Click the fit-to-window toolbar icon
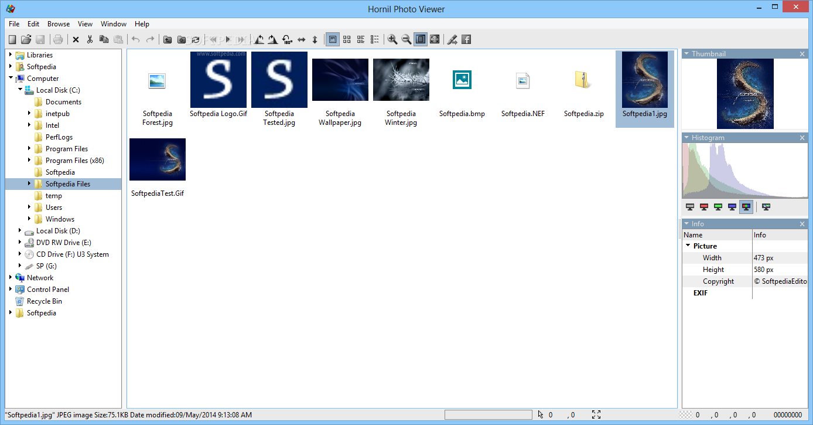 click(421, 39)
